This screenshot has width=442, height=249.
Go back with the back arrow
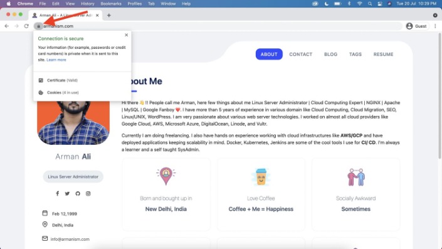pos(7,26)
